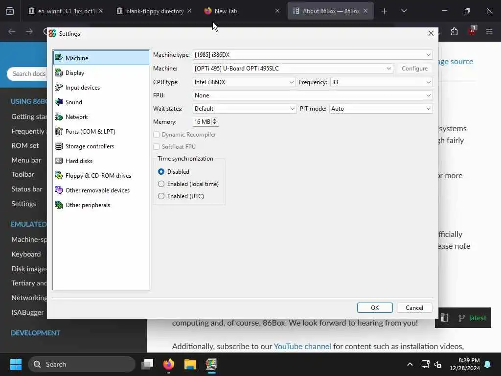Open Firefox hamburger application menu
The height and width of the screenshot is (376, 501).
tap(489, 31)
